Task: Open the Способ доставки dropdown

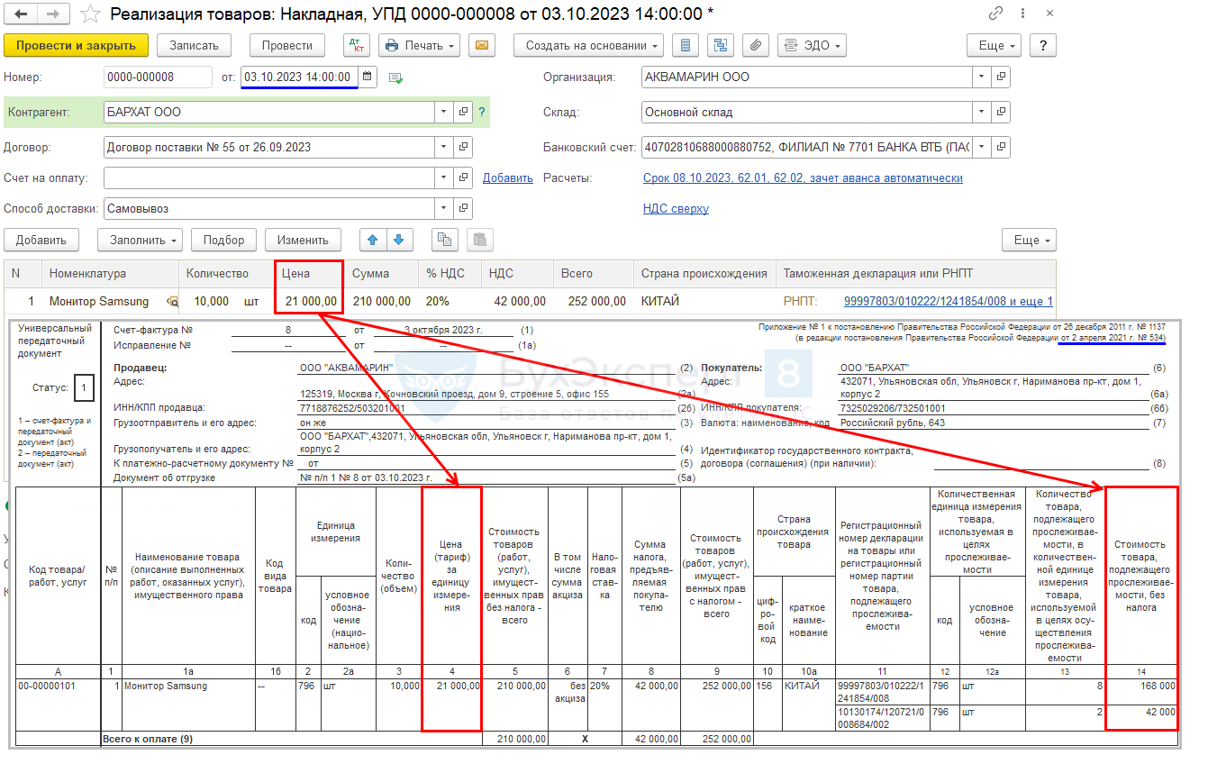Action: coord(444,209)
